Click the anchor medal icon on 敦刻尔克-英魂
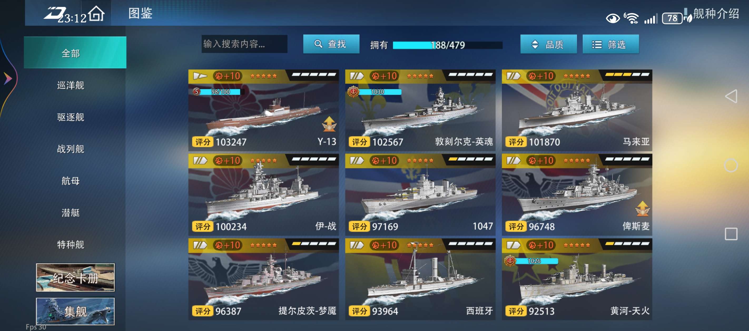The height and width of the screenshot is (331, 749). [353, 92]
